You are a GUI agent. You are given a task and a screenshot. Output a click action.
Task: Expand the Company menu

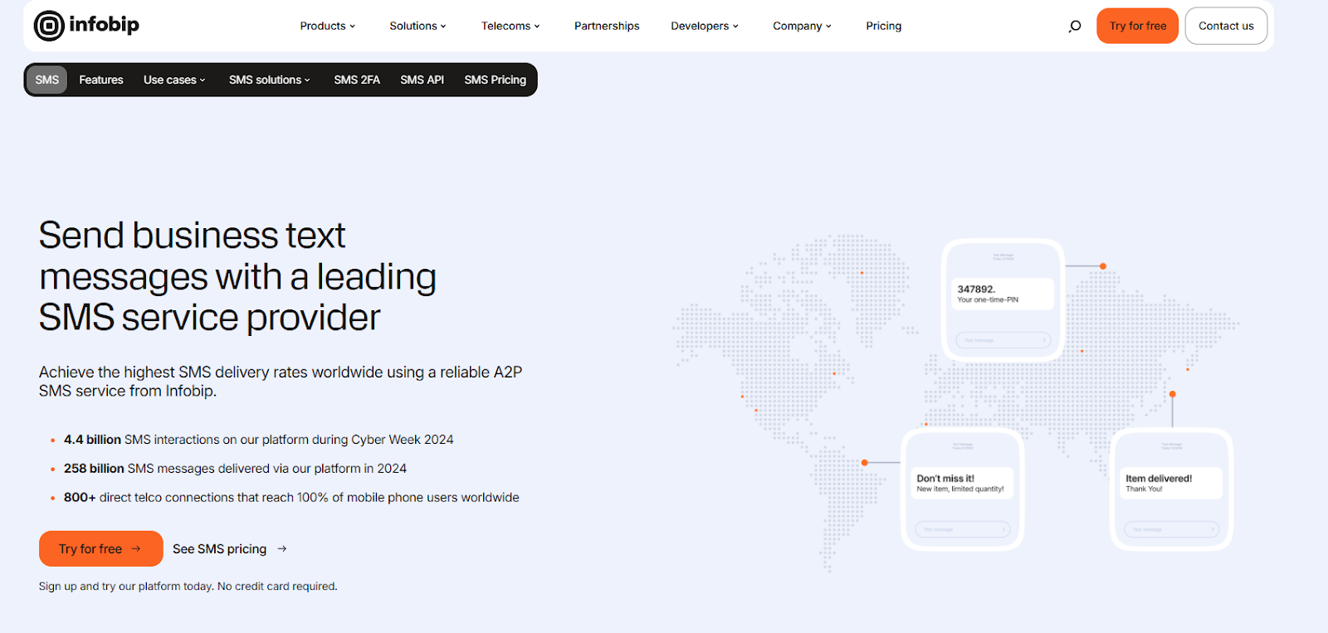[x=802, y=26]
